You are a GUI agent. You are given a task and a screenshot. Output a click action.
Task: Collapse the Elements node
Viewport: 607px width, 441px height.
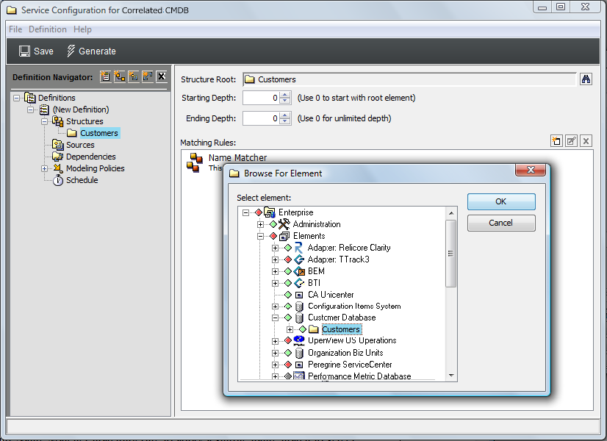point(260,236)
